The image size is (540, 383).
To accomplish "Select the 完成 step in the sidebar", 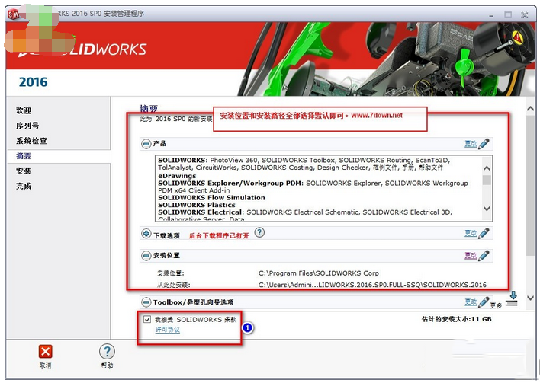I will (x=24, y=186).
